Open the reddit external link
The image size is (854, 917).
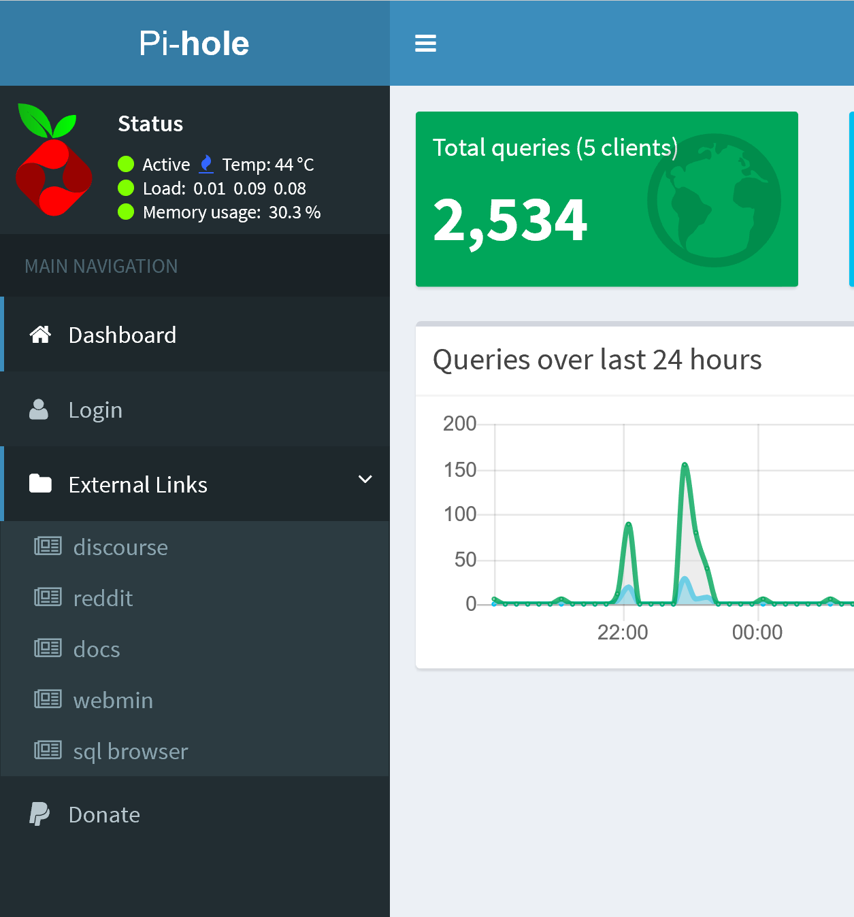(x=103, y=599)
